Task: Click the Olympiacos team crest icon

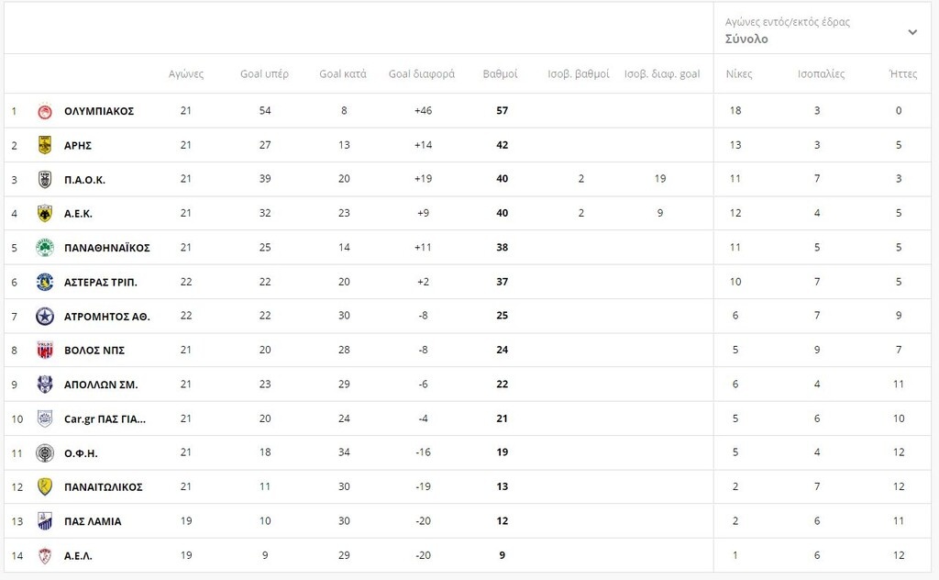Action: (x=45, y=111)
